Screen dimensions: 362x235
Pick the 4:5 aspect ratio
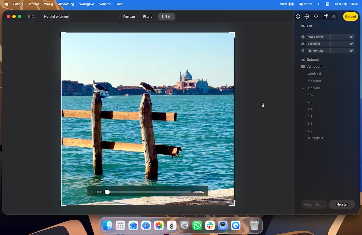pyautogui.click(x=310, y=102)
